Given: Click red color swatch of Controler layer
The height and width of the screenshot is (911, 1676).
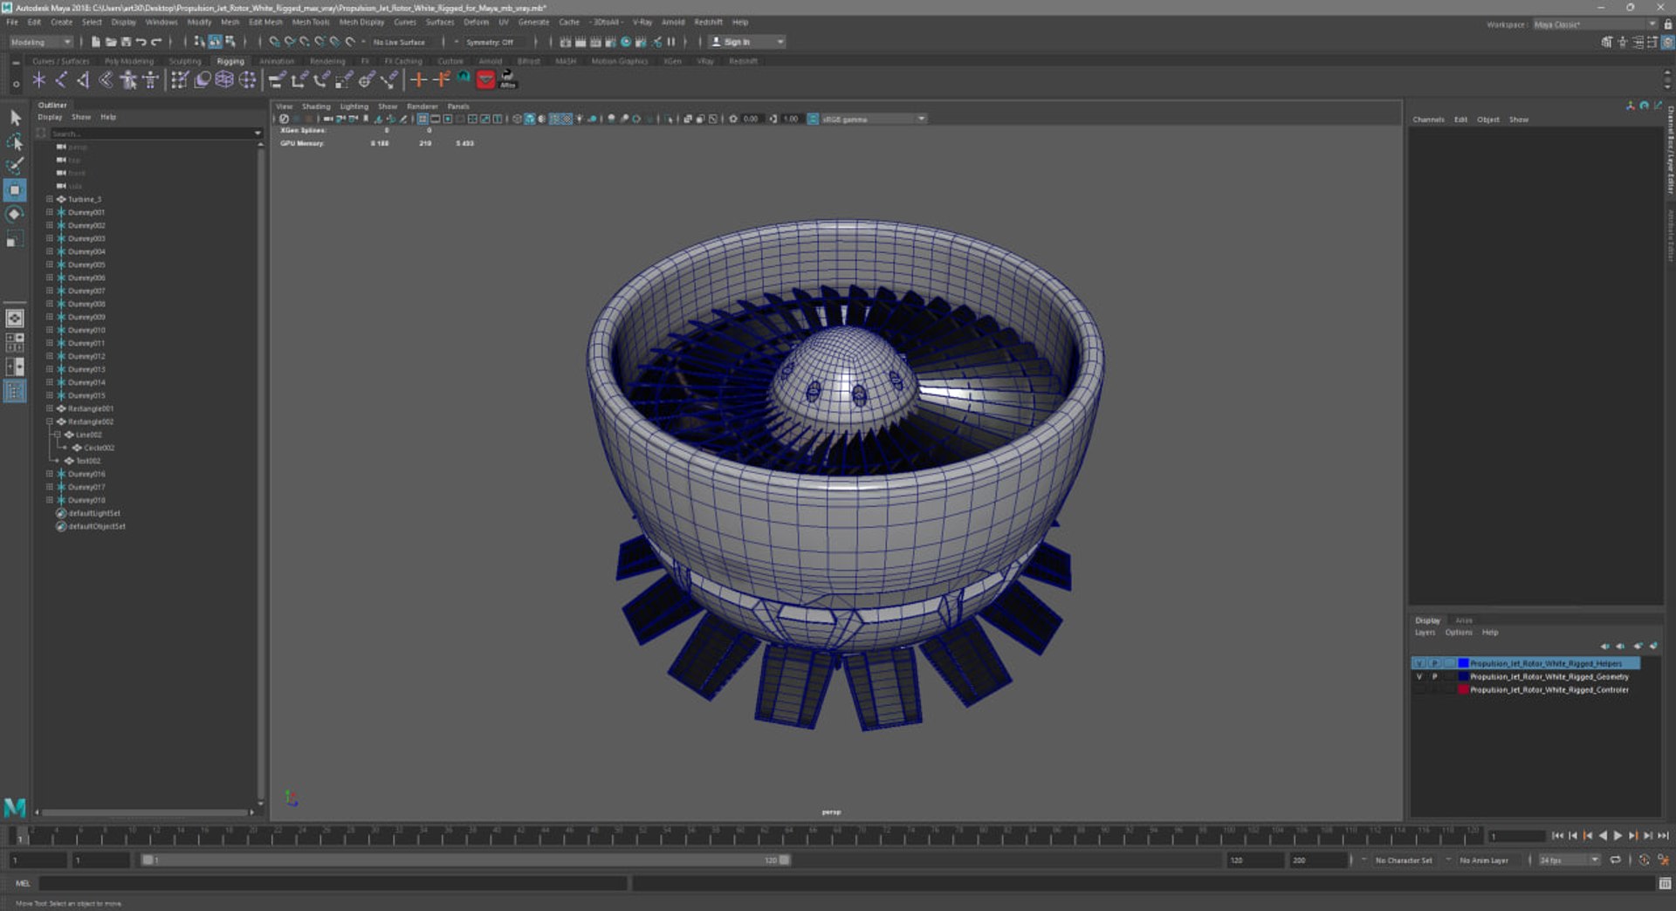Looking at the screenshot, I should (1463, 689).
